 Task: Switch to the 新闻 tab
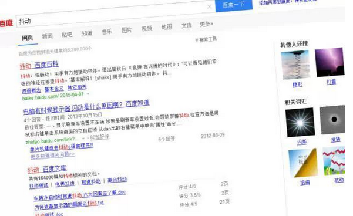(x=47, y=36)
